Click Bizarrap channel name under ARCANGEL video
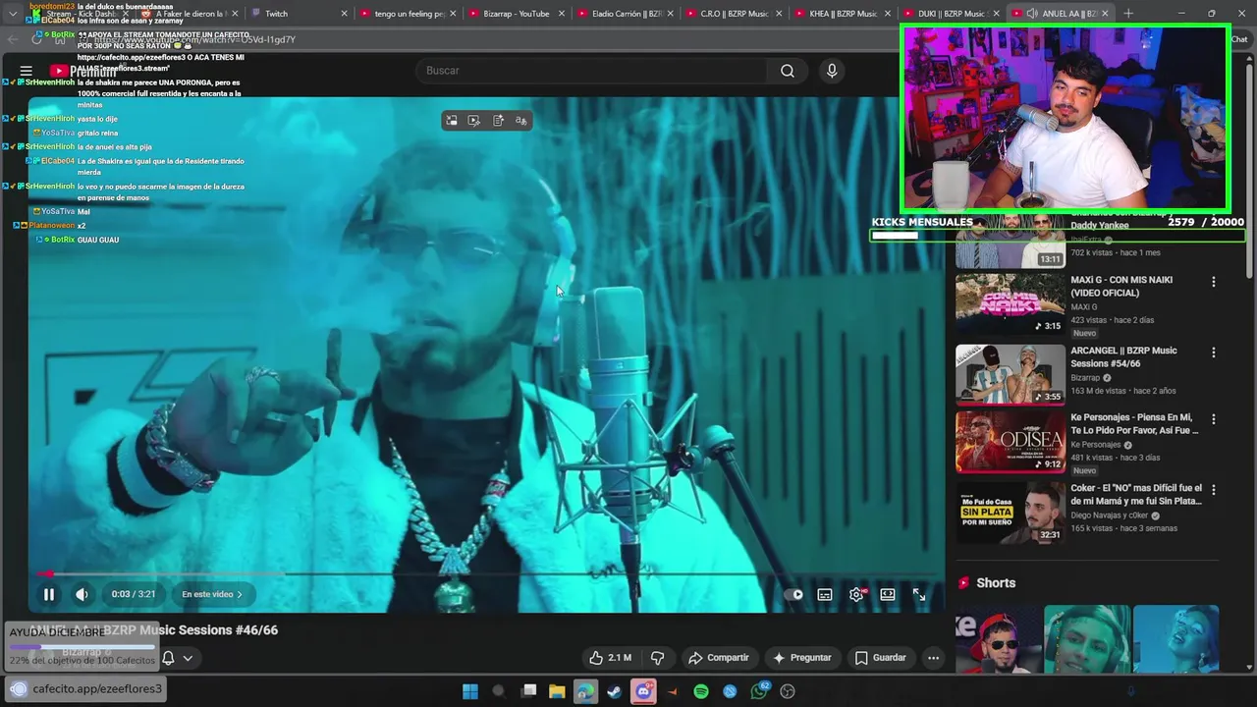Viewport: 1257px width, 707px height. (1085, 378)
